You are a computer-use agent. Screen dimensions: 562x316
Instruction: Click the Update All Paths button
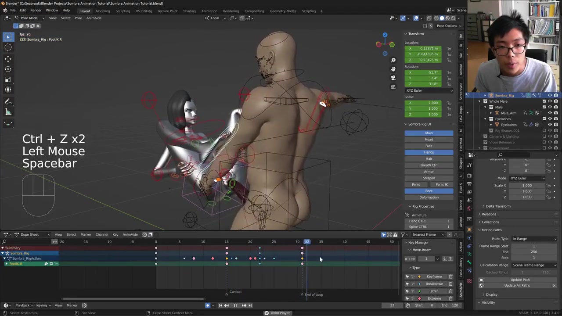517,286
